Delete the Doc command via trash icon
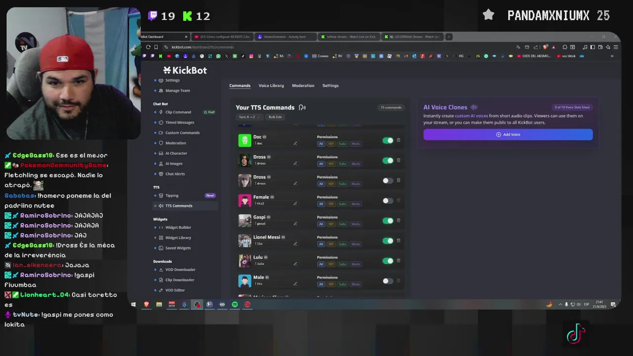Image resolution: width=633 pixels, height=356 pixels. click(399, 140)
